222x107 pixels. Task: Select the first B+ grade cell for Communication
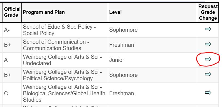[12, 45]
